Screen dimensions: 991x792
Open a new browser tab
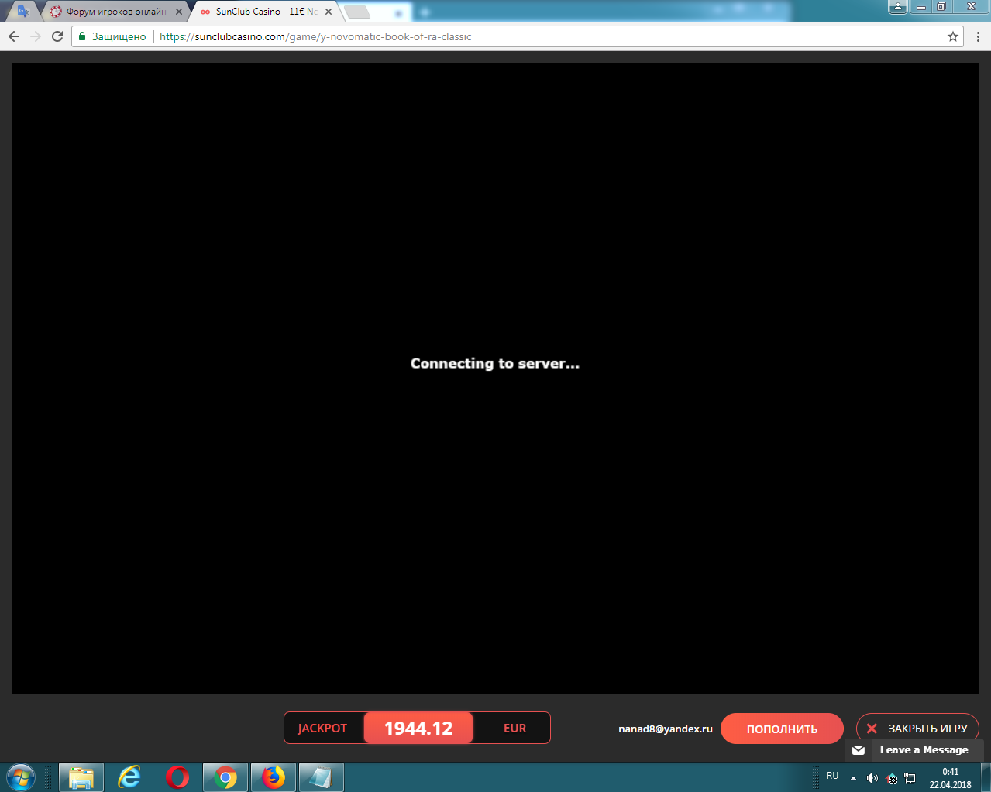click(357, 12)
